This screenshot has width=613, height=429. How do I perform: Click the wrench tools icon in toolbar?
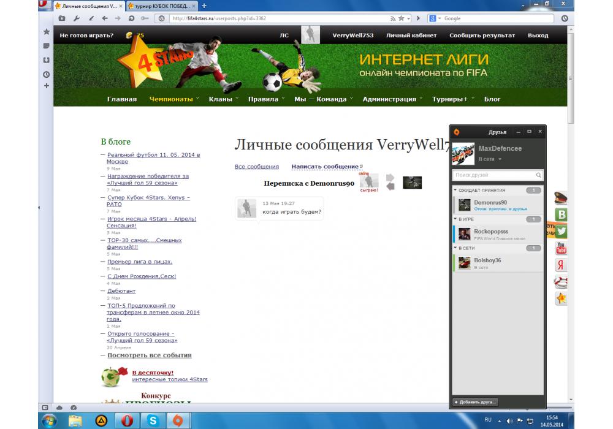tap(77, 18)
